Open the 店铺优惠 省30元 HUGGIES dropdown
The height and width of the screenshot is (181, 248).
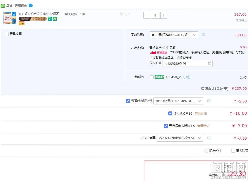pos(174,35)
